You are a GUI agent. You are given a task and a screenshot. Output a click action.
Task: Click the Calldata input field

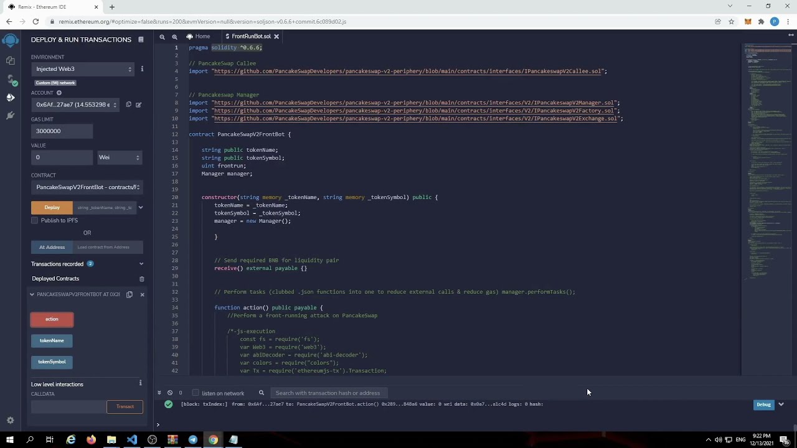point(68,407)
